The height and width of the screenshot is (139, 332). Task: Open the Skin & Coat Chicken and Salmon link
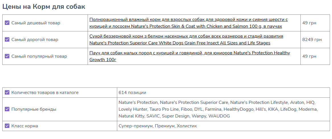point(188,23)
